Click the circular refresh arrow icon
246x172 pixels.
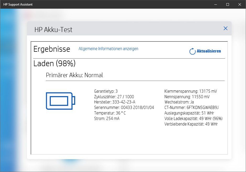[192, 51]
